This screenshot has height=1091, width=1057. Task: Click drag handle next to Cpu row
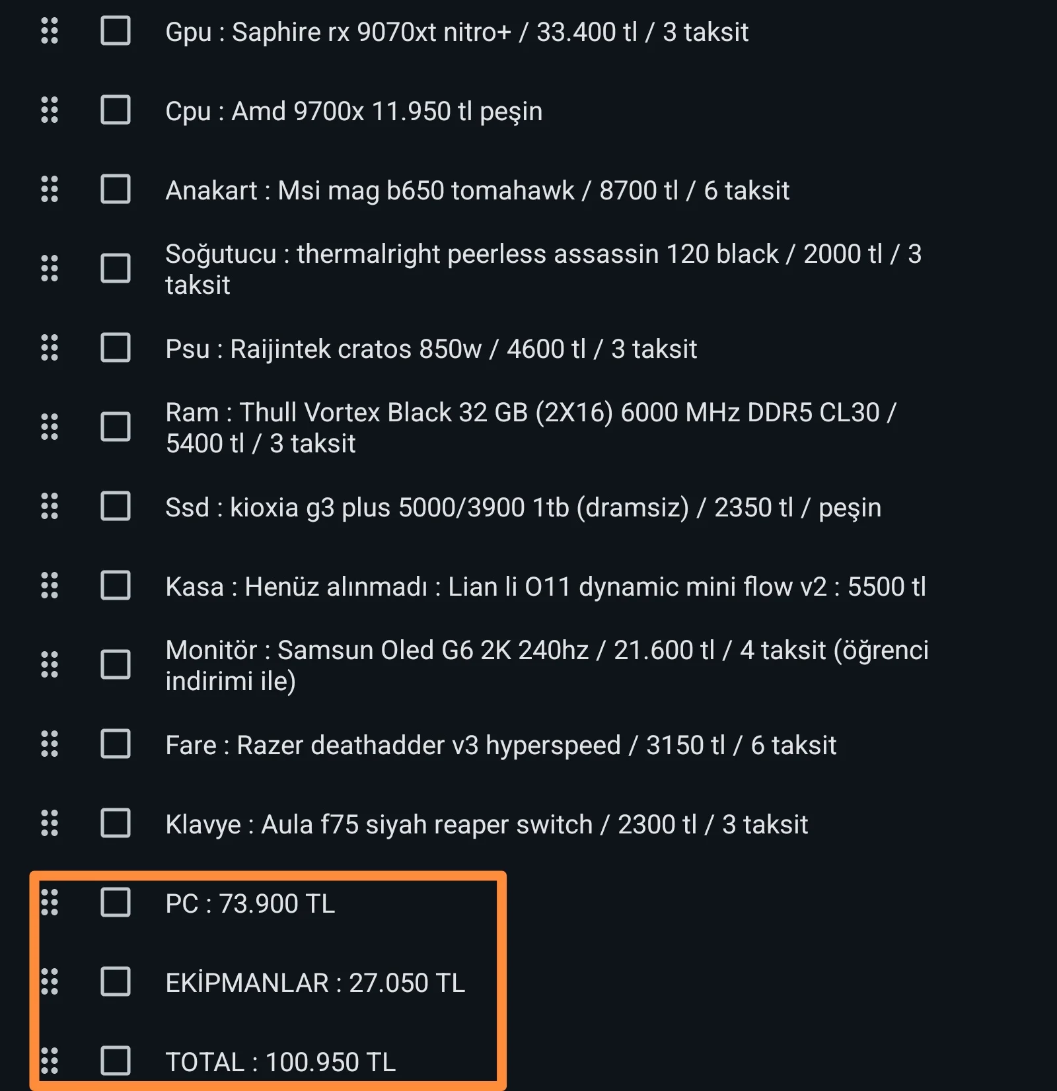[50, 110]
